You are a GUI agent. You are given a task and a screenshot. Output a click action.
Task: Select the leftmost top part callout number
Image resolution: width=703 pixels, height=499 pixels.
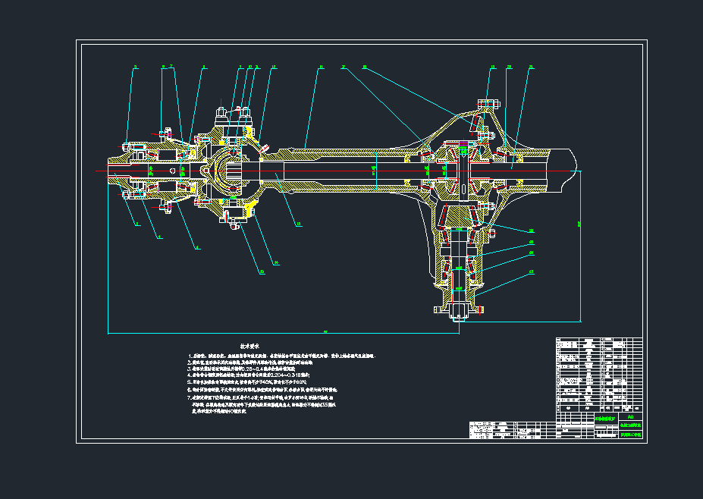click(135, 67)
